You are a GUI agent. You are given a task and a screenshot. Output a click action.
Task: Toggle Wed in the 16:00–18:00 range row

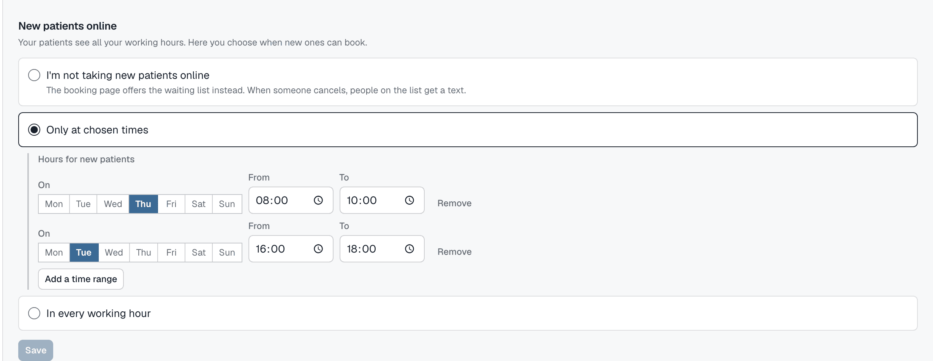[x=114, y=253]
